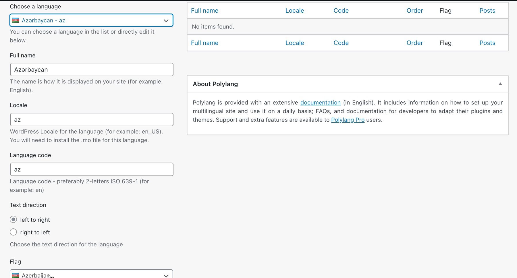Visit the Polylang Pro page

(x=348, y=120)
